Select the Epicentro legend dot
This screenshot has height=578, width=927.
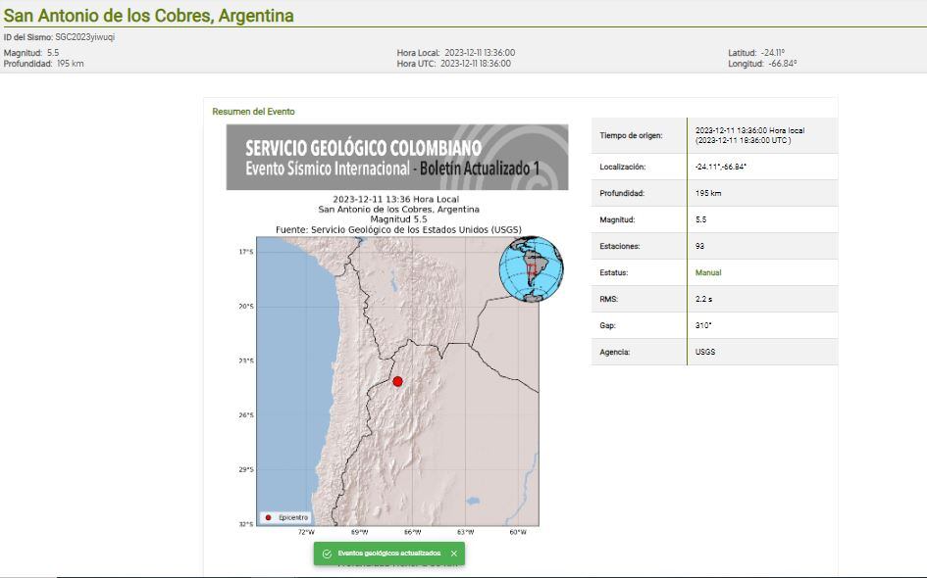(268, 516)
